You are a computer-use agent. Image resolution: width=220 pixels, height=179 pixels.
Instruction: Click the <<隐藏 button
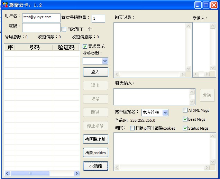tap(95, 166)
